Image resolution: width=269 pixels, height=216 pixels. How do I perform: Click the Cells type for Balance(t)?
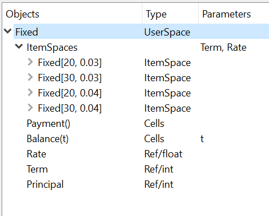point(154,139)
